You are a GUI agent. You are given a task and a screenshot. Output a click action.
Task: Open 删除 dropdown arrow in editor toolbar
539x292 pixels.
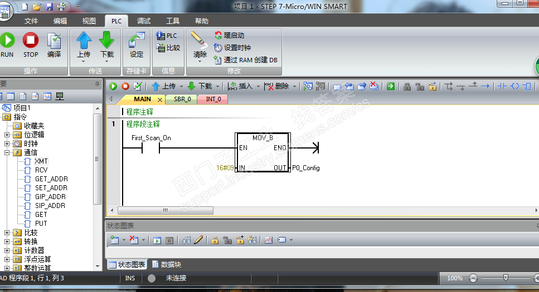[295, 86]
